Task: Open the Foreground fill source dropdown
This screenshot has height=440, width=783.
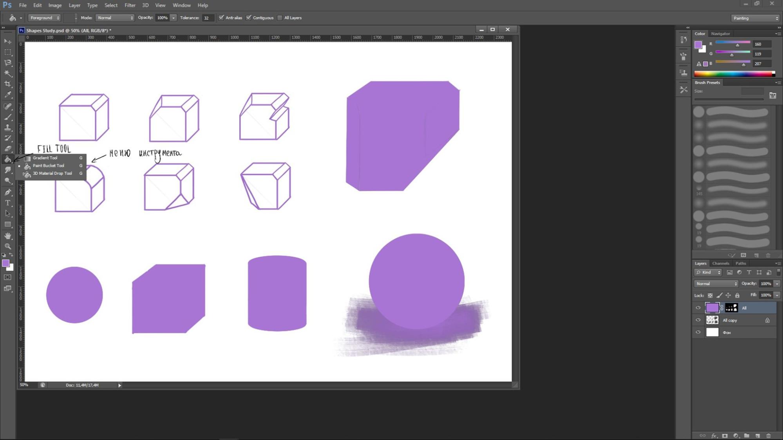Action: [x=44, y=18]
